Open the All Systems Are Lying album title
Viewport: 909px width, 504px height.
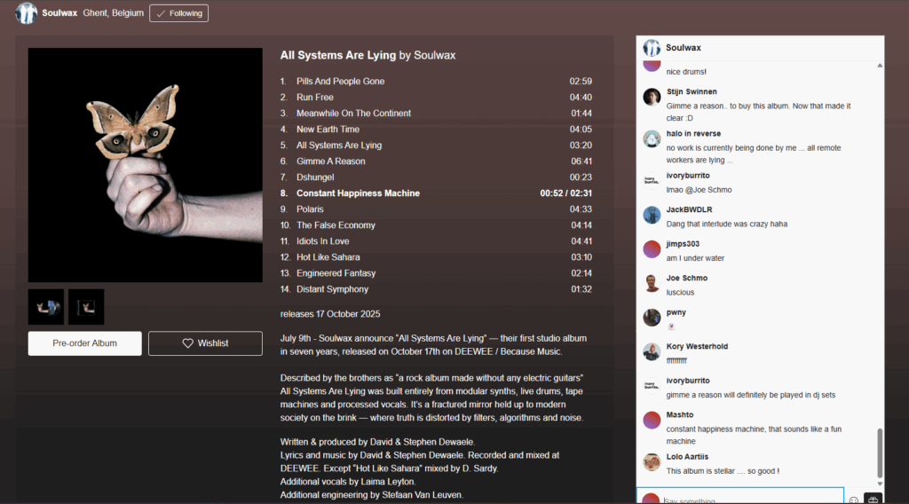[x=337, y=55]
